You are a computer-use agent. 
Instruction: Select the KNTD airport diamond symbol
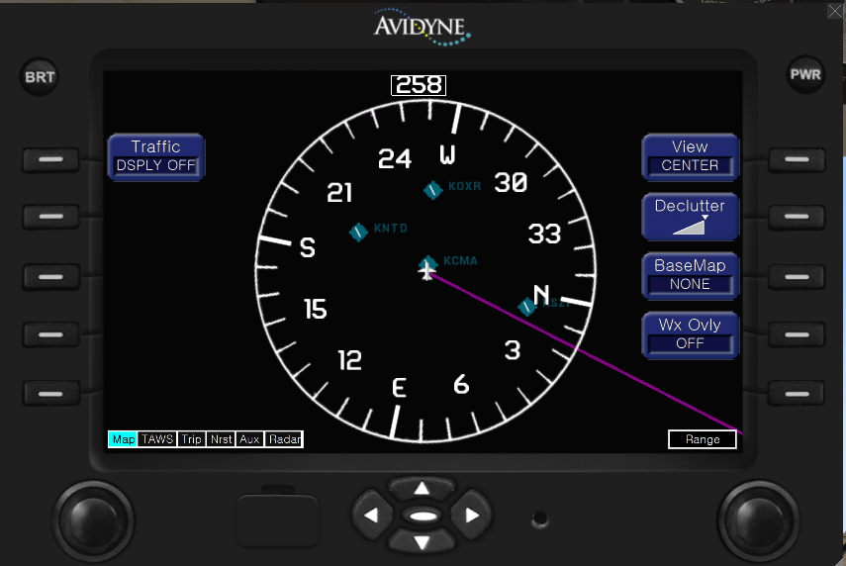coord(358,232)
